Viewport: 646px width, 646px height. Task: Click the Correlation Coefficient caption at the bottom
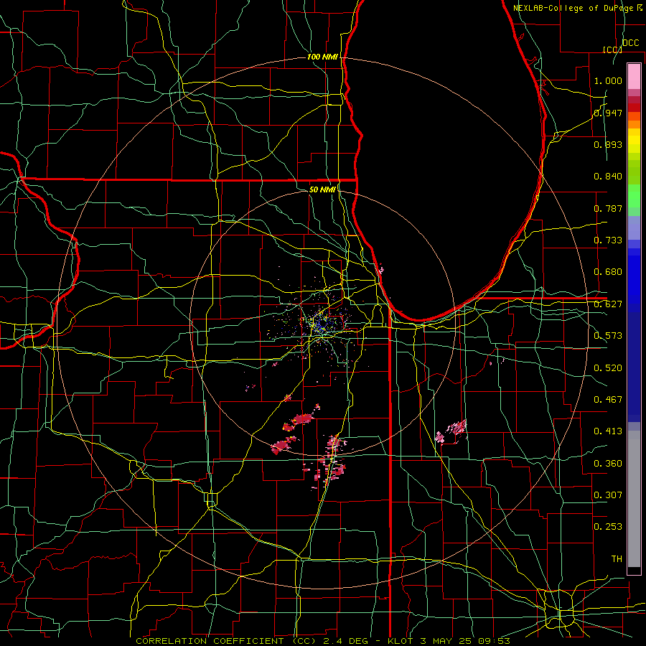(x=323, y=641)
